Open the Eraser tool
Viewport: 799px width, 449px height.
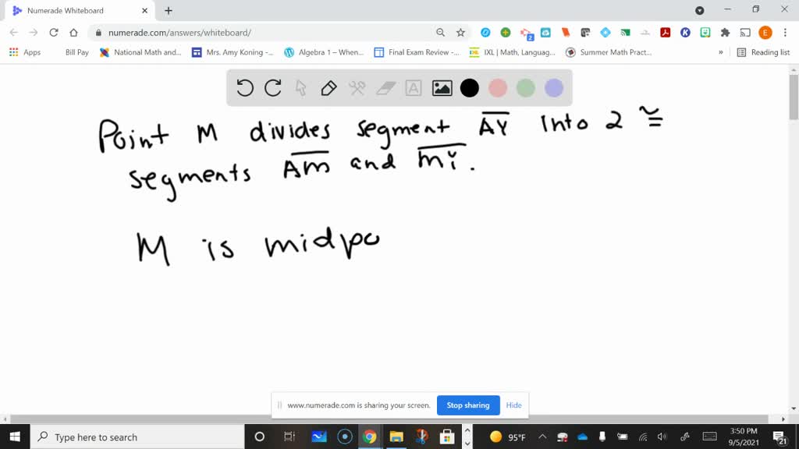coord(384,88)
